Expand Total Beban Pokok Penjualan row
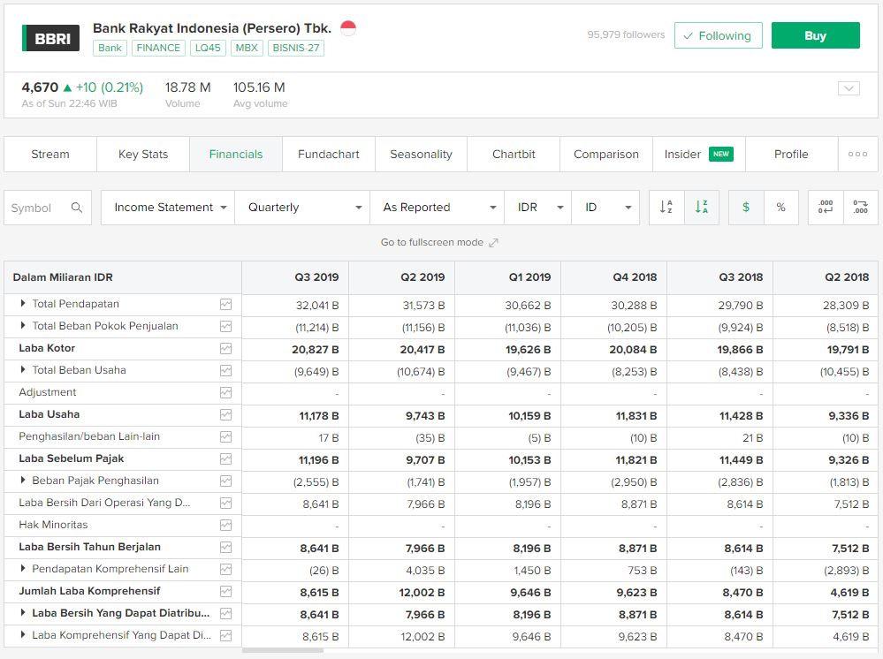Viewport: 883px width, 659px height. pos(22,325)
